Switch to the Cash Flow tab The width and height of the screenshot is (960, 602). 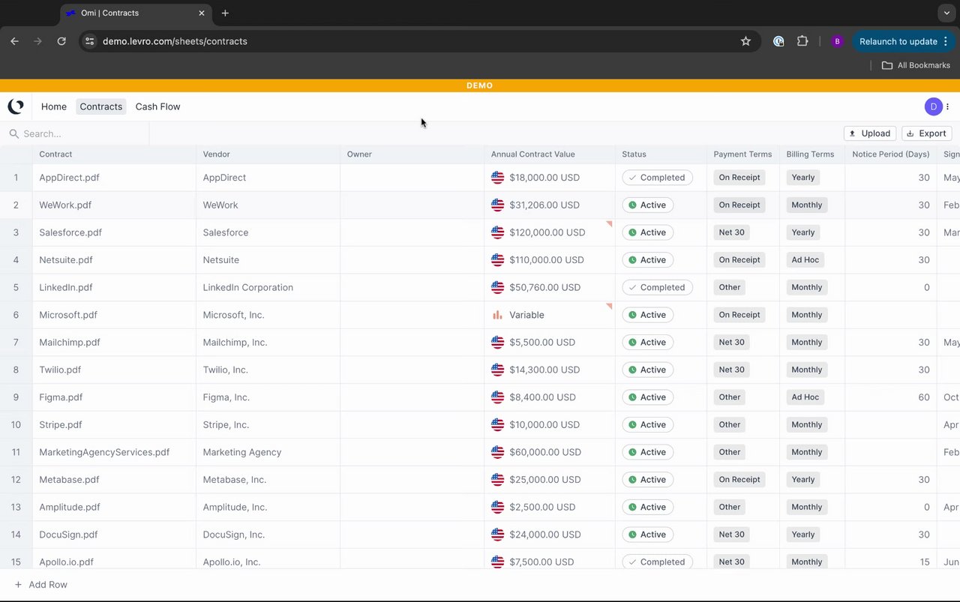[157, 106]
